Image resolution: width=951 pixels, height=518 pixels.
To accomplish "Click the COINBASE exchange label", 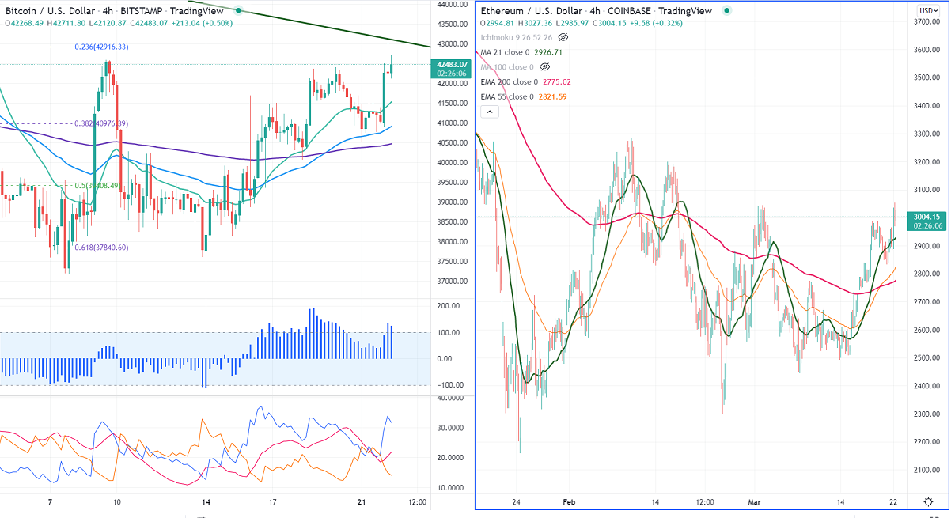I will click(x=629, y=11).
